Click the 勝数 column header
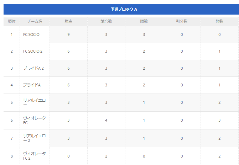This screenshot has height=165, width=239. [x=144, y=21]
